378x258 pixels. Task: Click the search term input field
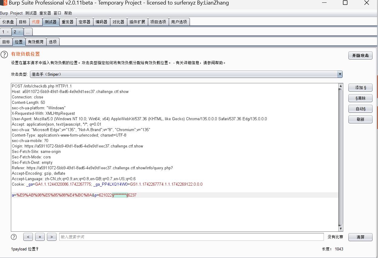(x=191, y=237)
